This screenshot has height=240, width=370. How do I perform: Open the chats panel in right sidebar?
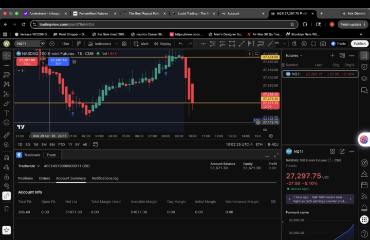[x=364, y=90]
